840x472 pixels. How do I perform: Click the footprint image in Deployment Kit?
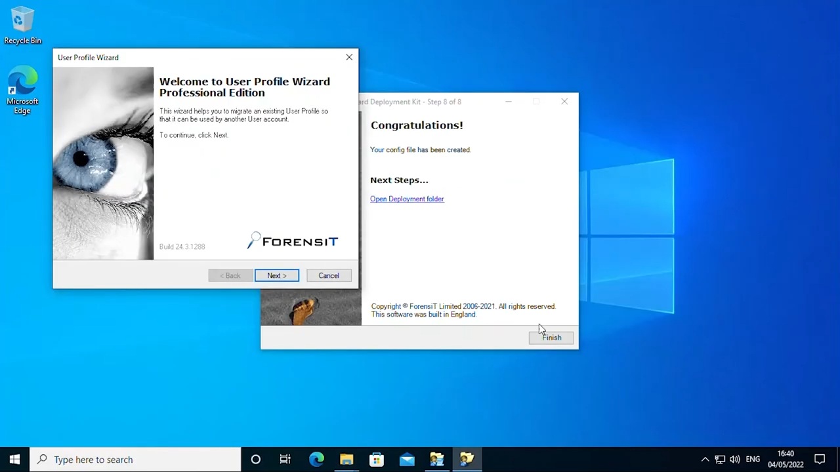[x=311, y=308]
